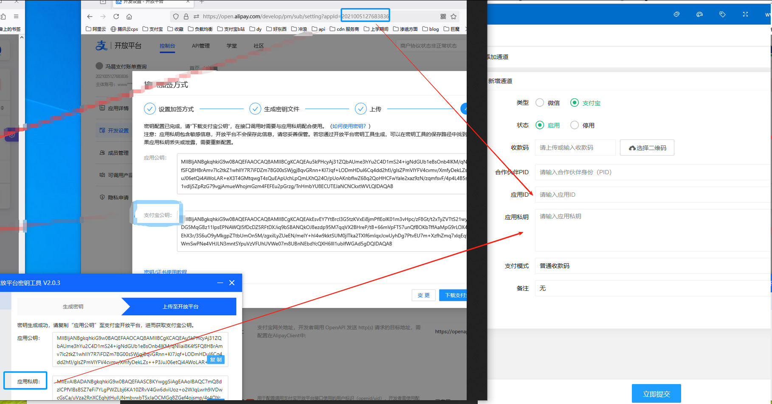Click the 变更 button in dialog
The height and width of the screenshot is (404, 772).
click(424, 295)
